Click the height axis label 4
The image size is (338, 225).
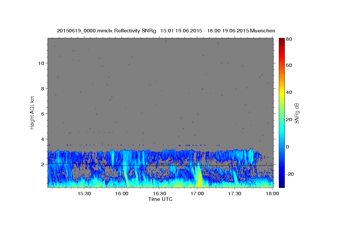(43, 139)
